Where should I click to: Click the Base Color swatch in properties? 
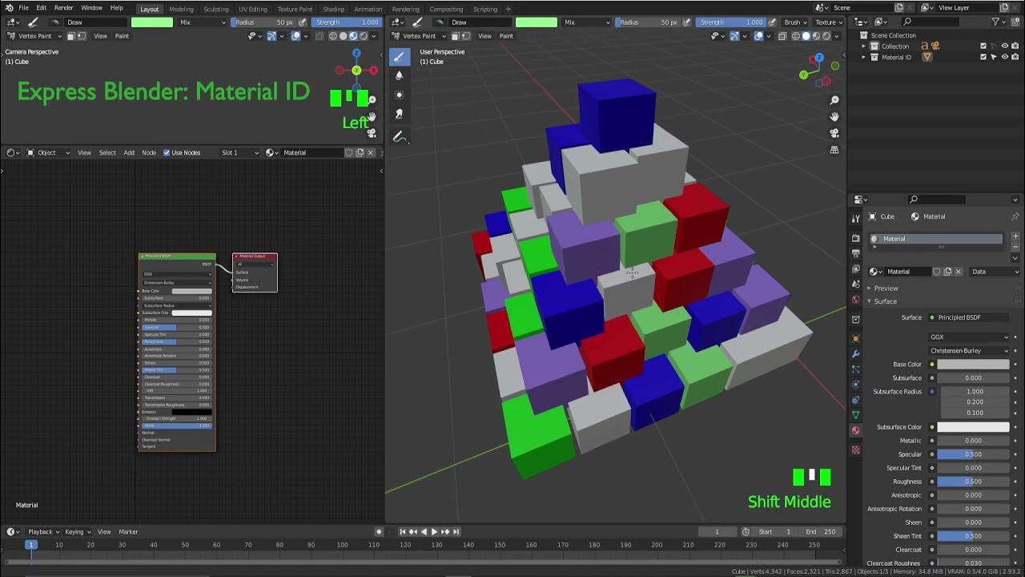click(973, 365)
